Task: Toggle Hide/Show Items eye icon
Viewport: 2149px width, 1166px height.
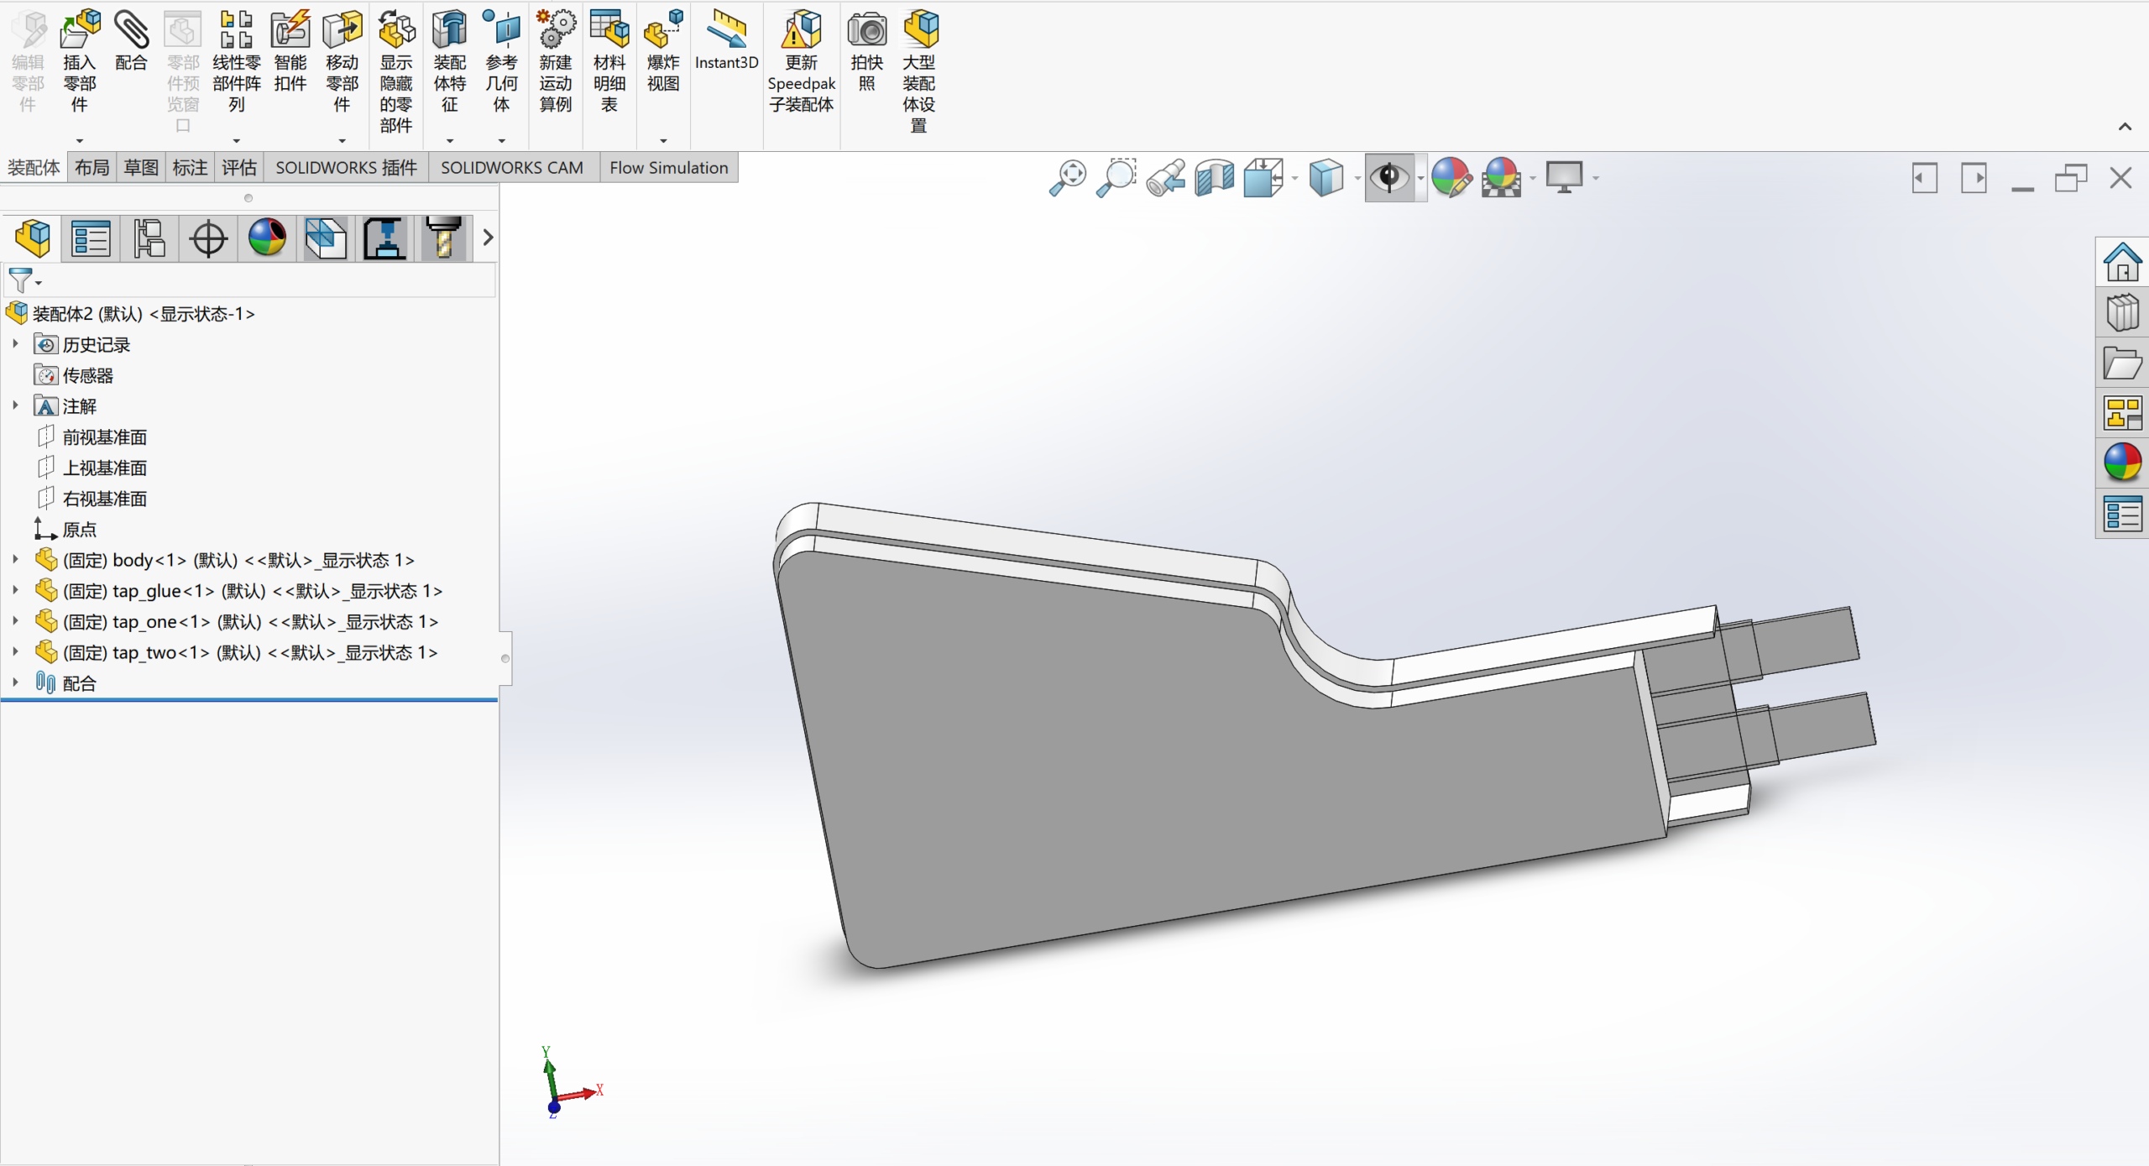Action: point(1389,178)
